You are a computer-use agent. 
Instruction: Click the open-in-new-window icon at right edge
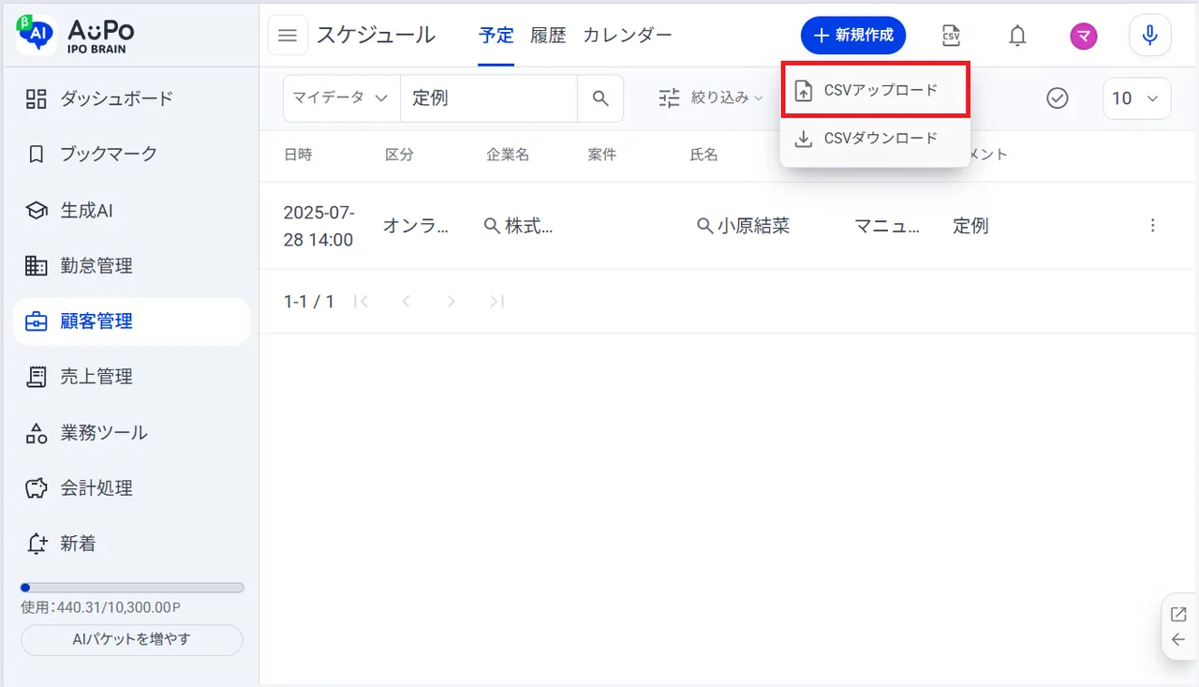pos(1178,615)
